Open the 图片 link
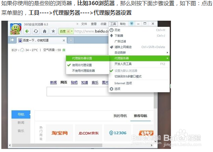 point(105,82)
